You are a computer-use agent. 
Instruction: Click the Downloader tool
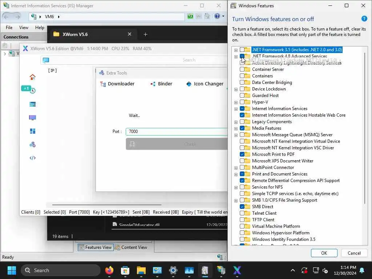(117, 84)
